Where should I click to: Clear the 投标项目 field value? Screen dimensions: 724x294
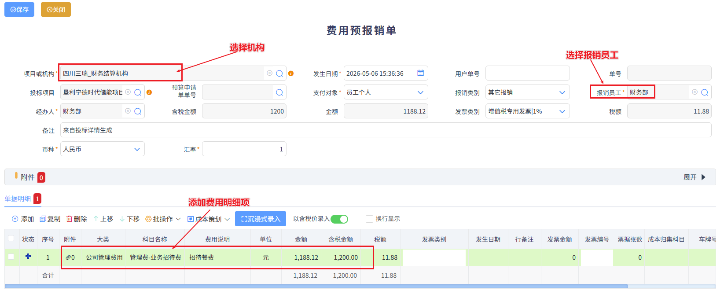[x=128, y=92]
